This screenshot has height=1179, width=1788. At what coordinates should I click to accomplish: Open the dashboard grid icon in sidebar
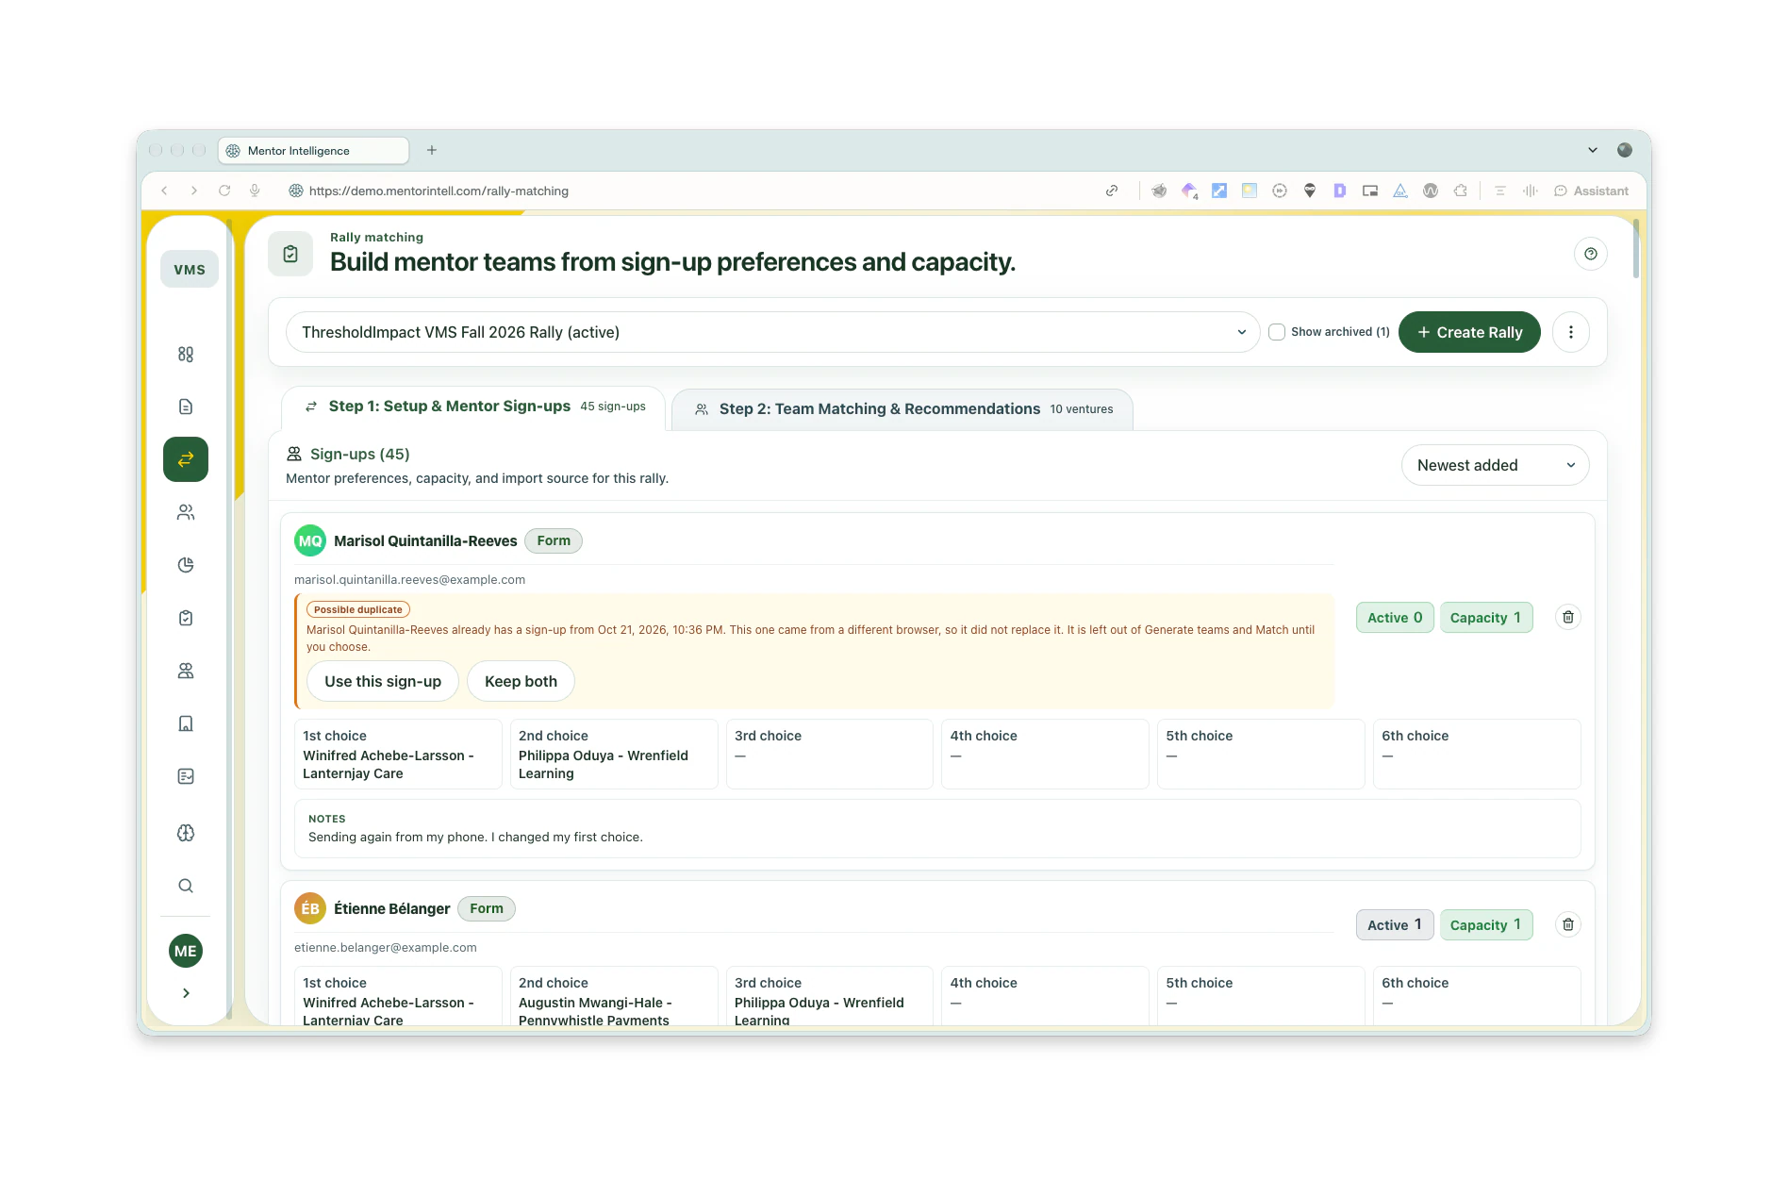186,354
